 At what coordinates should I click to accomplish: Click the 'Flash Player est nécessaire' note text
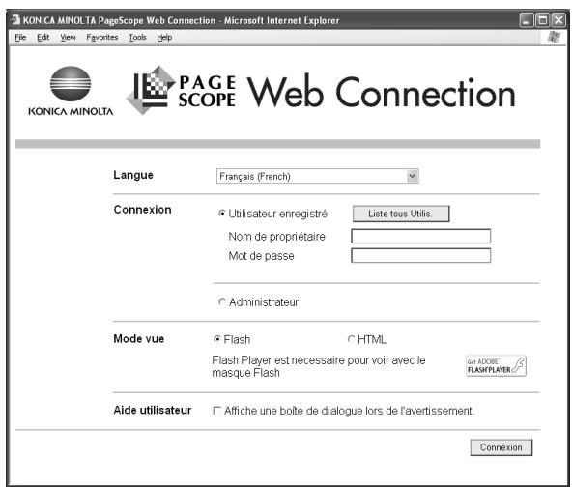(319, 366)
